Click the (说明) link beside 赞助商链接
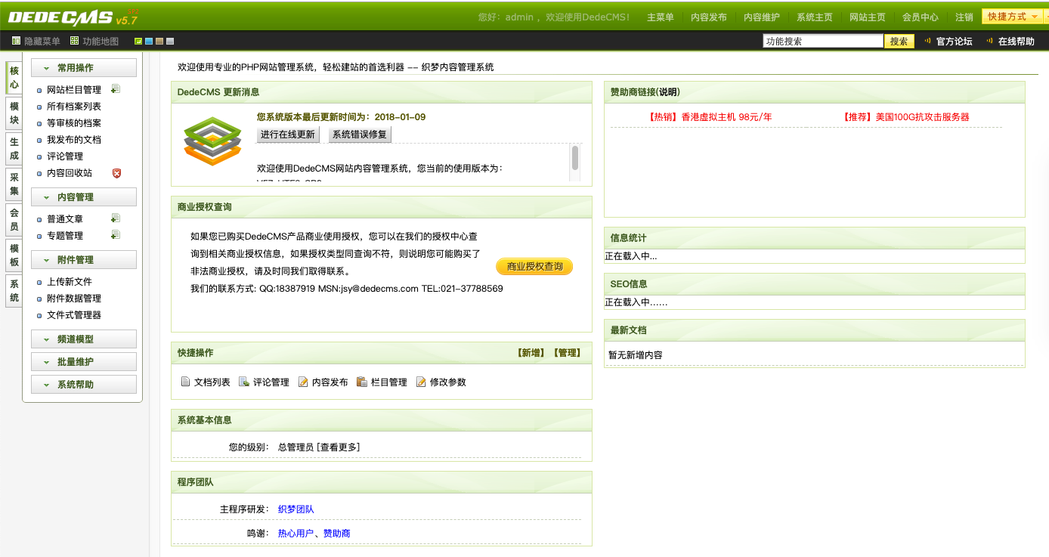 coord(668,92)
